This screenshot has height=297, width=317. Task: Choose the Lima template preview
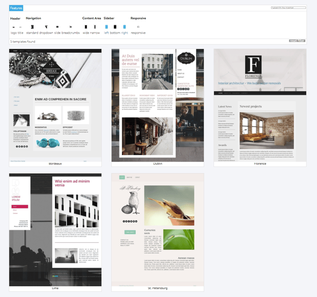click(55, 229)
